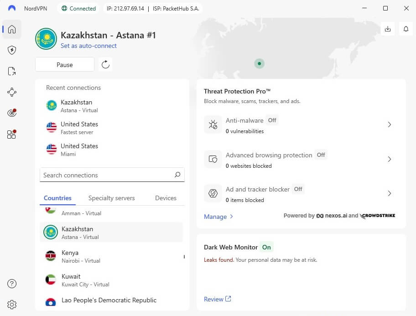Expand Anti-malware details chevron
Viewport: 416px width, 316px height.
click(x=389, y=124)
